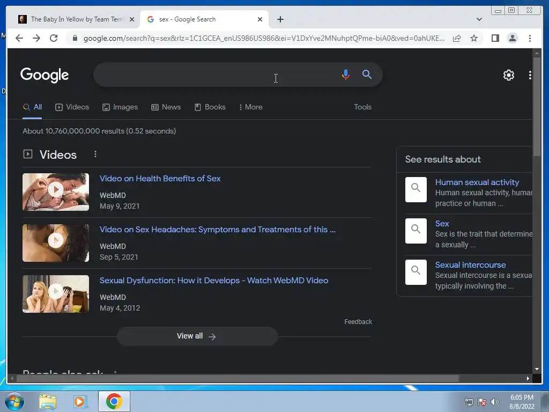Open Windows Explorer from the taskbar
The width and height of the screenshot is (549, 412).
pos(48,401)
